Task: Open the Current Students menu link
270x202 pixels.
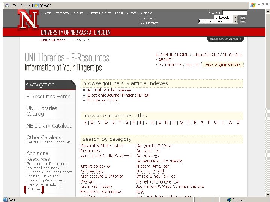Action: click(x=99, y=13)
